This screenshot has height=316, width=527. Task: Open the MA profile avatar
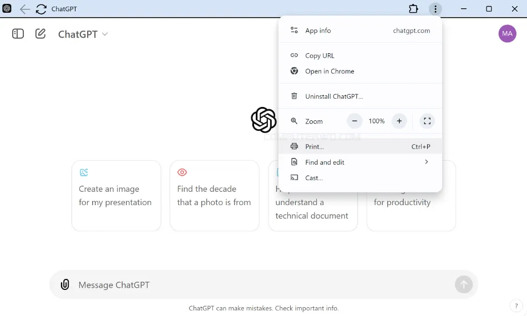pyautogui.click(x=507, y=34)
